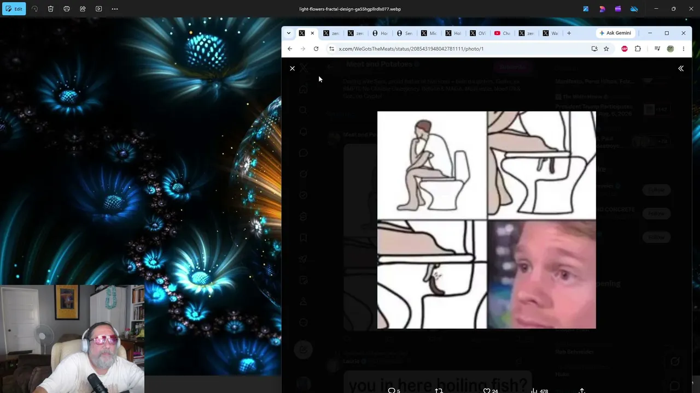Image resolution: width=700 pixels, height=393 pixels.
Task: Open the Photos viewer three-dot menu
Action: click(115, 9)
